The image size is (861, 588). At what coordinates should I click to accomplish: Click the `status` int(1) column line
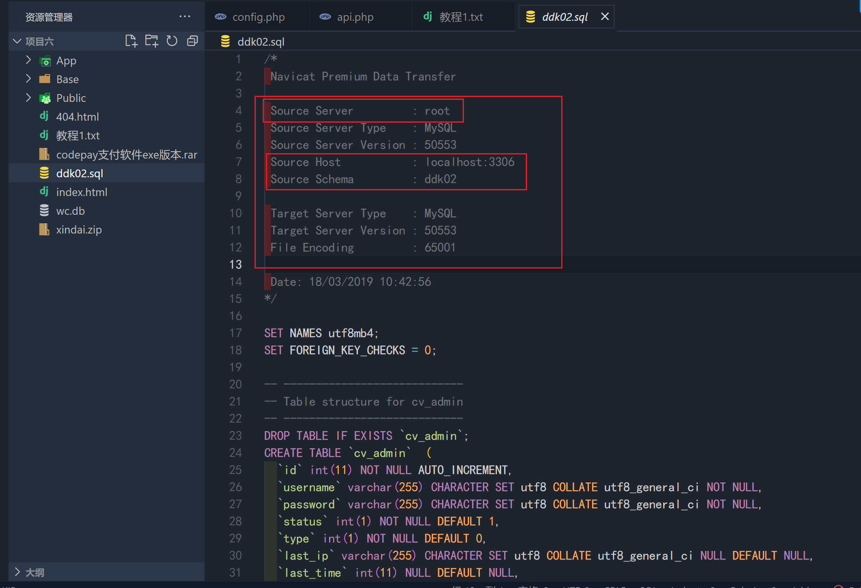click(388, 522)
